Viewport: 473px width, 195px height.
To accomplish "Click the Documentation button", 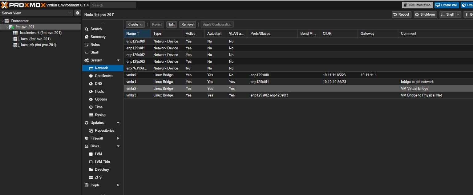I will tap(417, 5).
